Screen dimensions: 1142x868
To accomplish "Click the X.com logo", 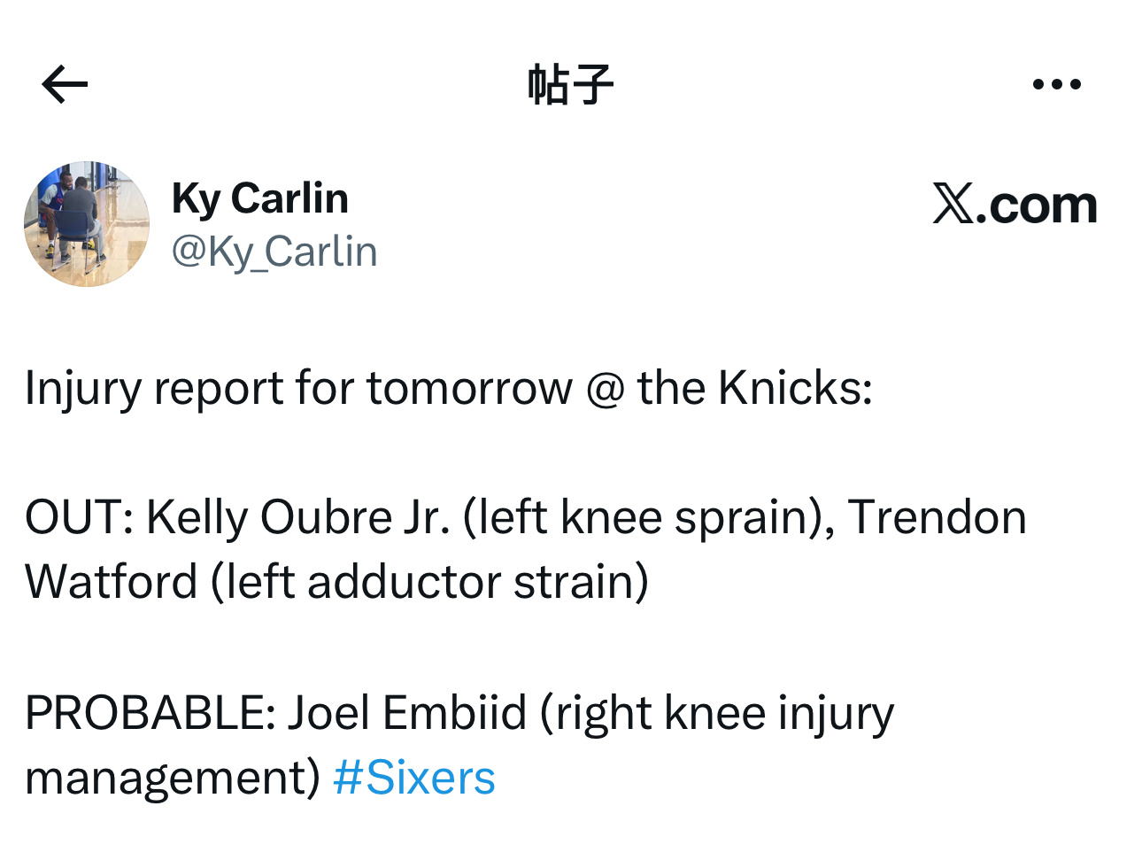I will pos(1015,205).
